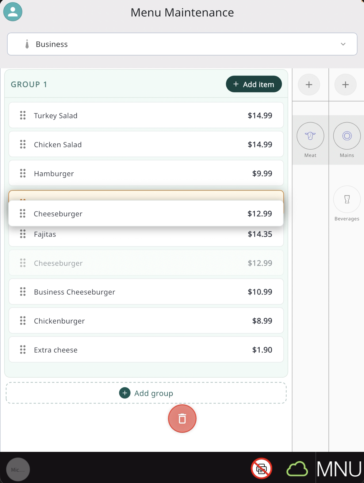Click the Chickenburger price $8.99

(262, 321)
